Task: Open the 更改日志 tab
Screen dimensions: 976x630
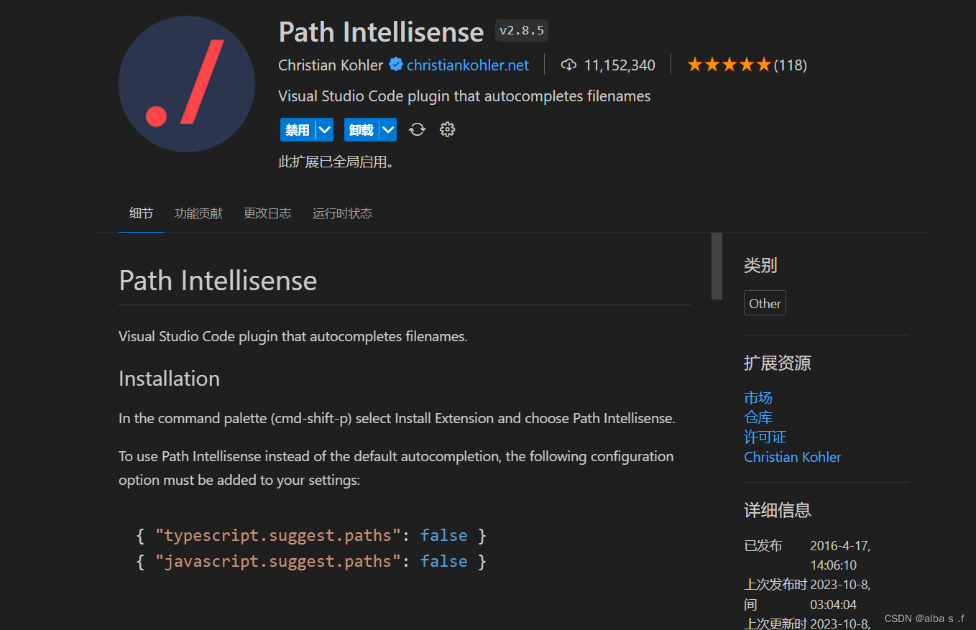Action: click(x=267, y=213)
